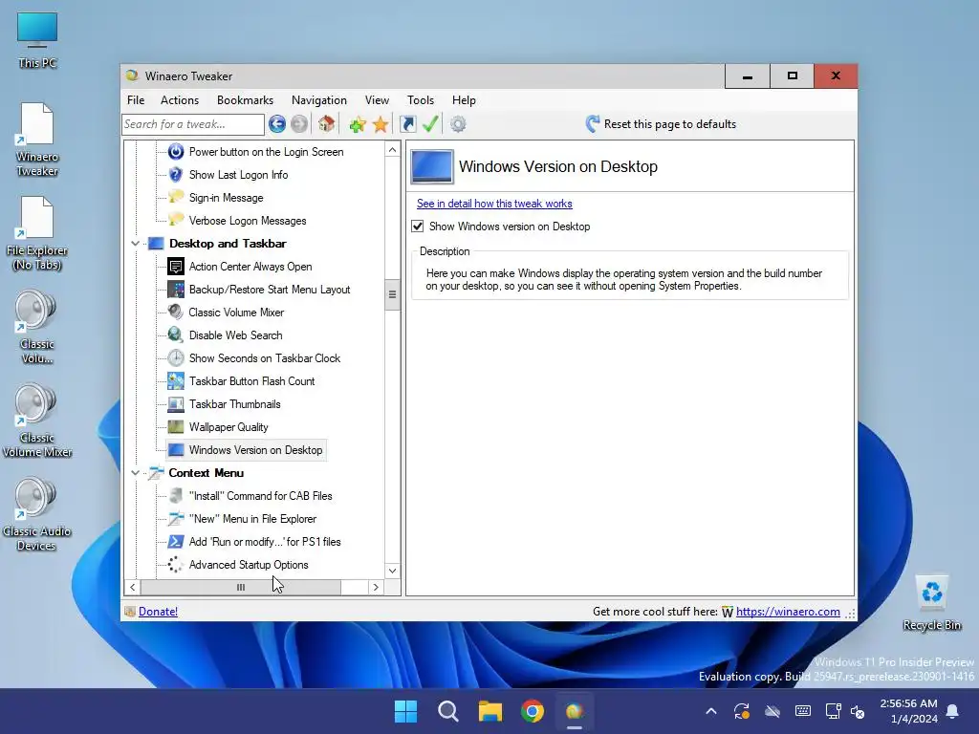Select "New" Menu in File Explorer item
The width and height of the screenshot is (979, 734).
click(252, 519)
